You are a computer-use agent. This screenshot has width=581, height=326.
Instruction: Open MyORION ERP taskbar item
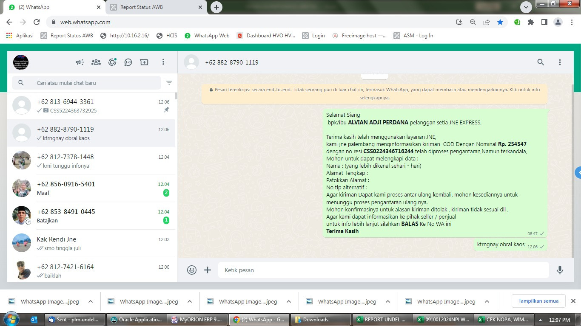click(198, 320)
